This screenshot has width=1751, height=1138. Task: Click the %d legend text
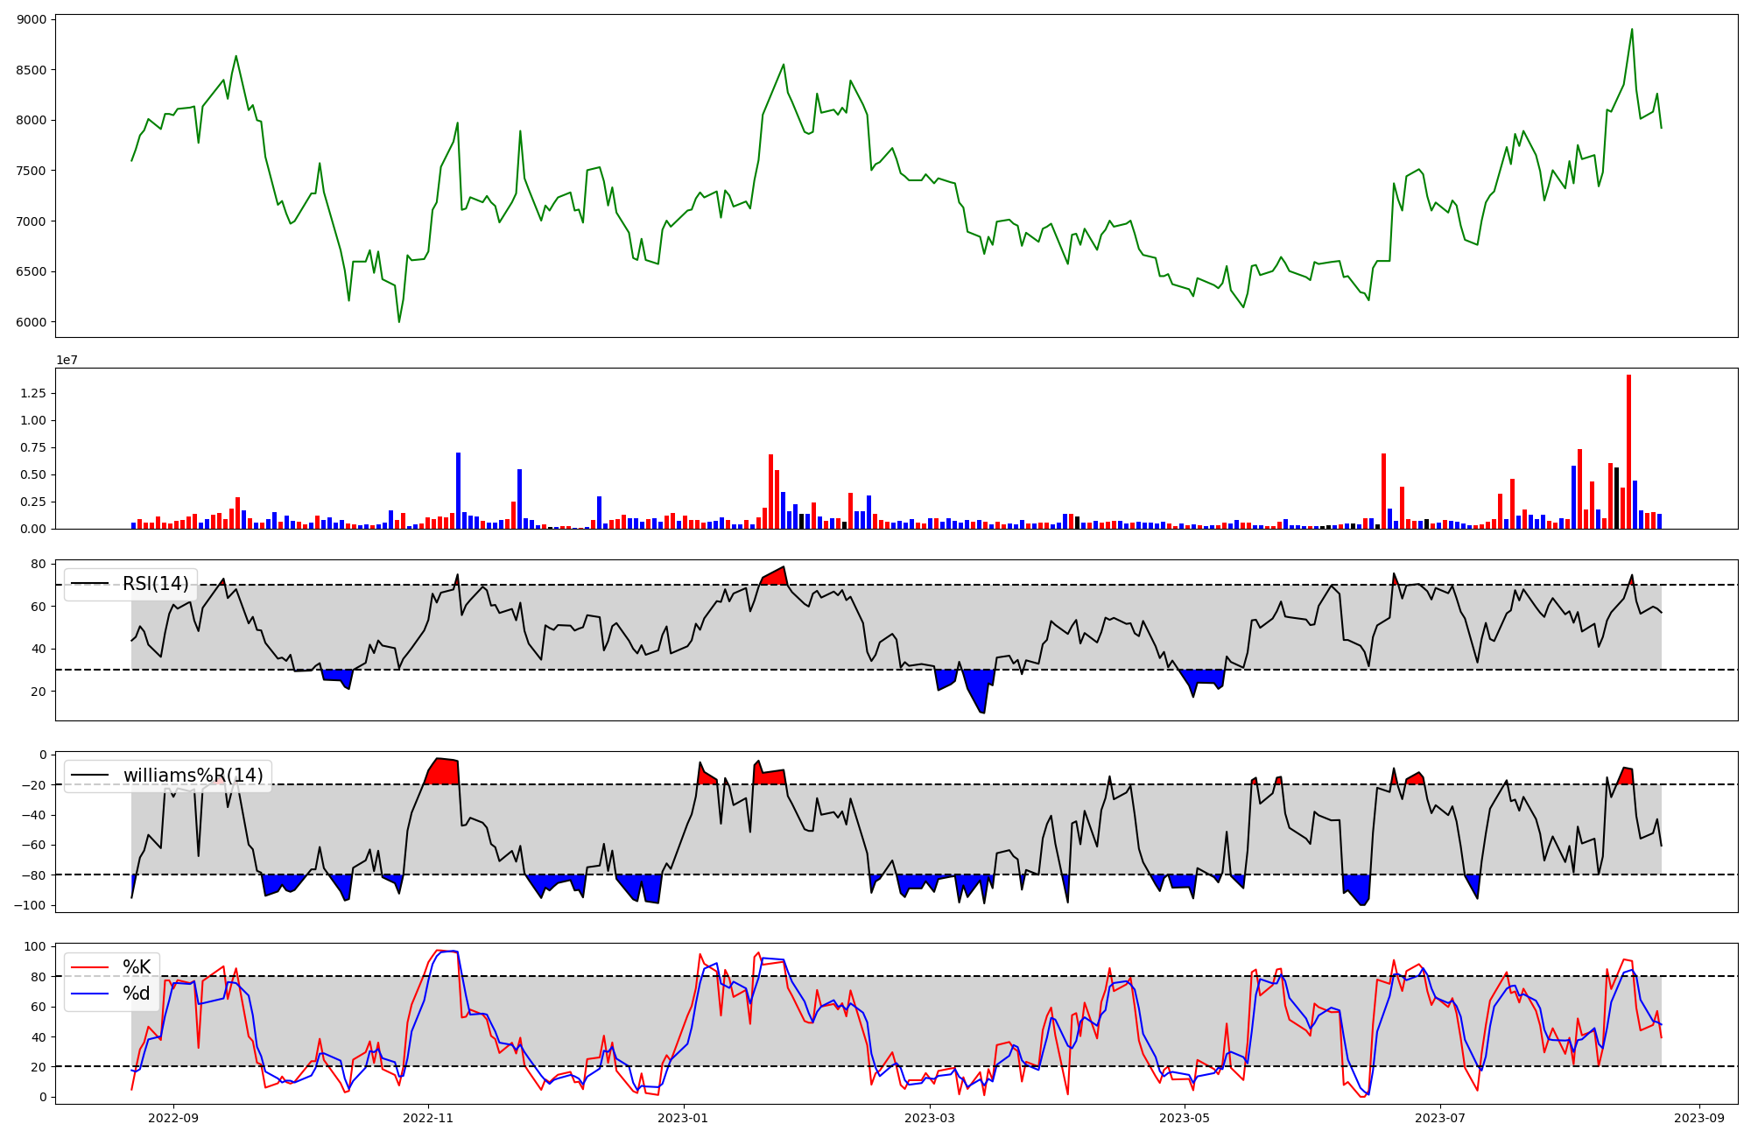coord(137,994)
